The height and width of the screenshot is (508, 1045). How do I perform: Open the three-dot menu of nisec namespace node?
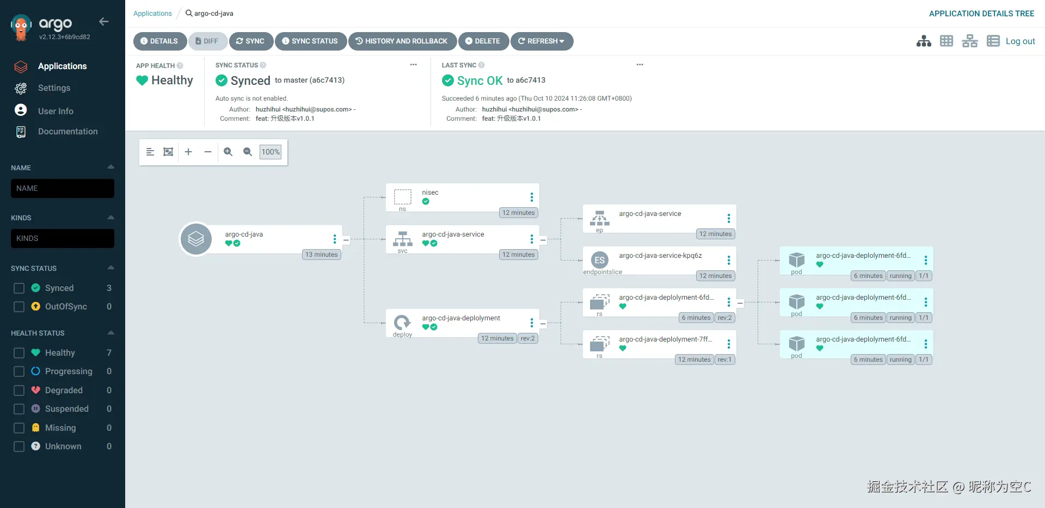pyautogui.click(x=532, y=197)
